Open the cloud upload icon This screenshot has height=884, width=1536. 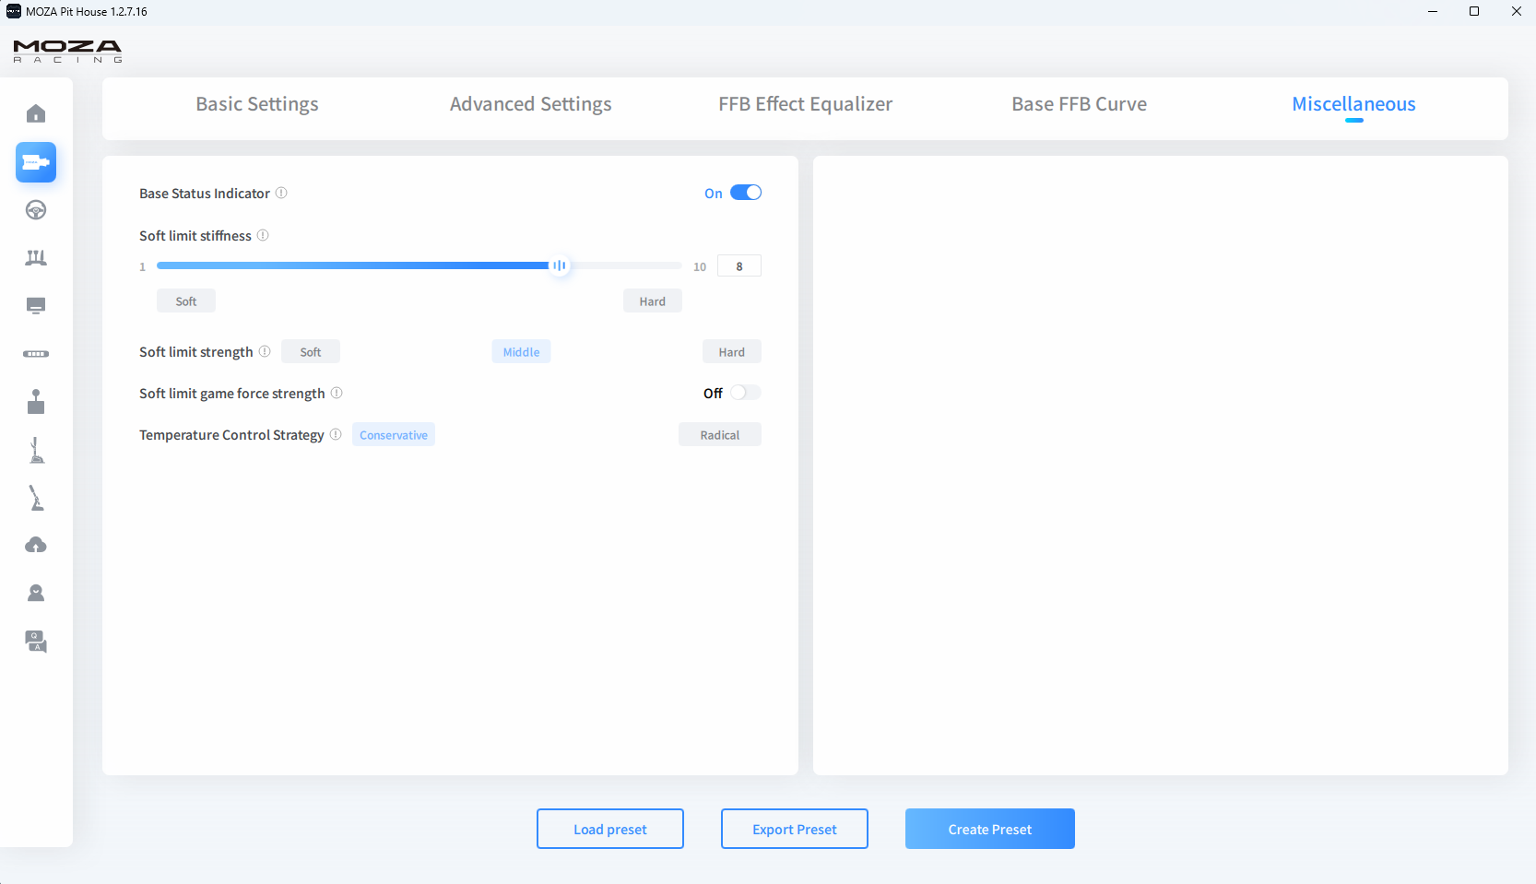pyautogui.click(x=36, y=546)
